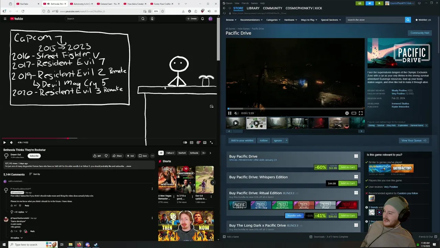Screen dimensions: 440x248
Task: Reload page in the browser
Action: point(23,11)
